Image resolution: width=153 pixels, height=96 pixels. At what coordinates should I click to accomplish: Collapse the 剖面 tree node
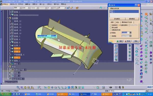(x=8, y=67)
